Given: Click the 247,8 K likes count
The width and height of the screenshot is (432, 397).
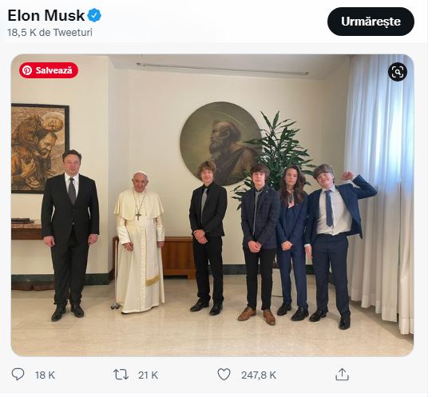Looking at the screenshot, I should pos(259,375).
